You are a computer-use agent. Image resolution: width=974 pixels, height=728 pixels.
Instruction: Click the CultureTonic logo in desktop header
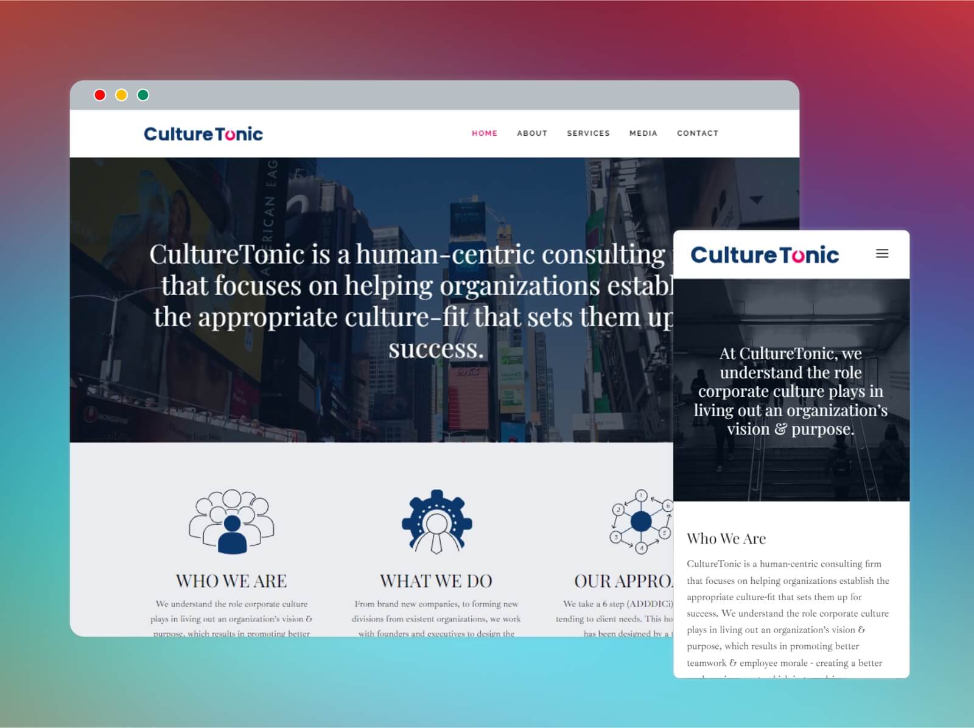pyautogui.click(x=203, y=134)
